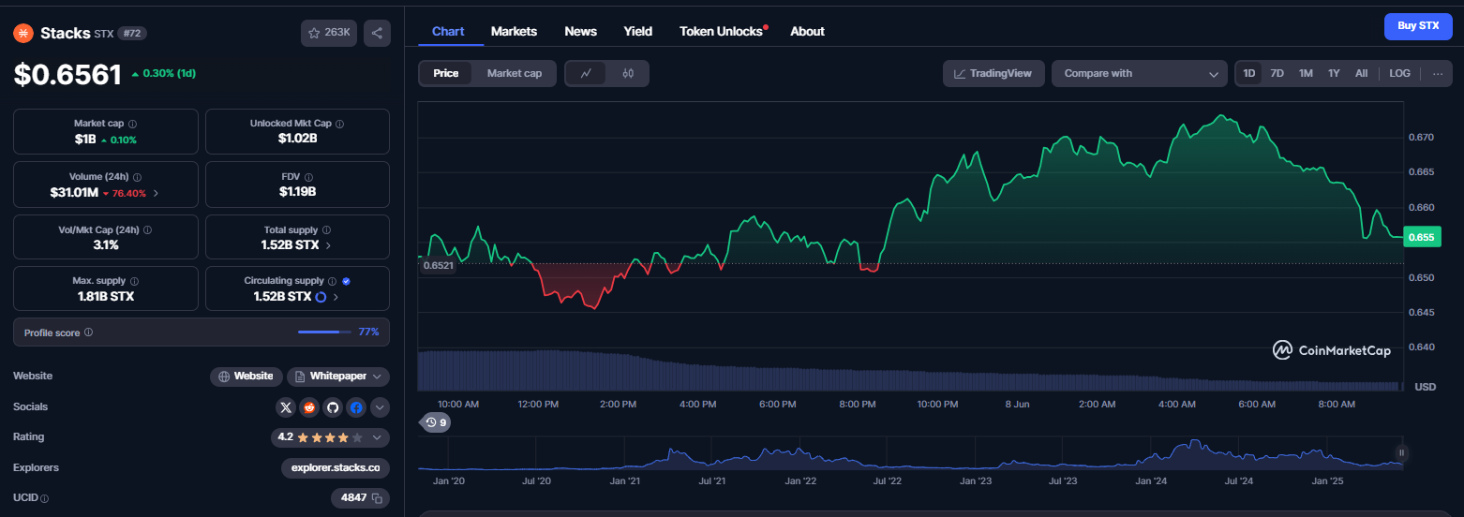Click the 0.6521 open price label
Image resolution: width=1464 pixels, height=517 pixels.
438,265
